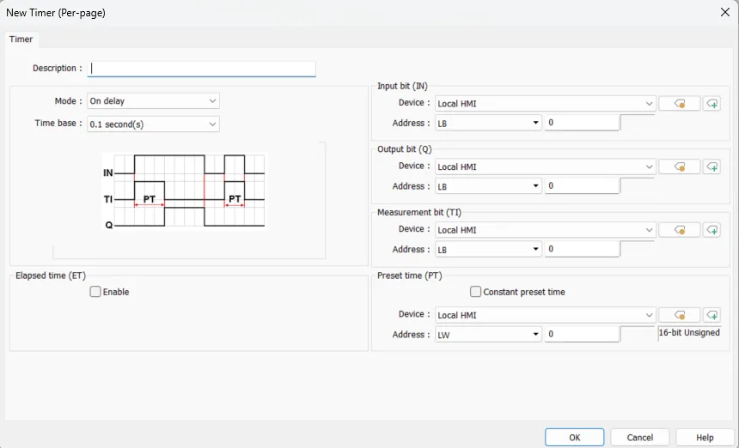
Task: Expand Measurement bit Address type LB dropdown
Action: point(488,250)
